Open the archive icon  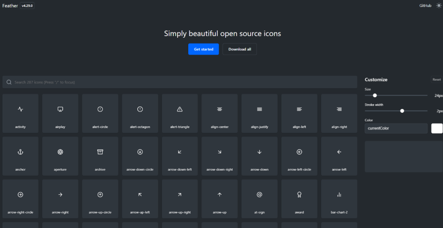pyautogui.click(x=100, y=156)
